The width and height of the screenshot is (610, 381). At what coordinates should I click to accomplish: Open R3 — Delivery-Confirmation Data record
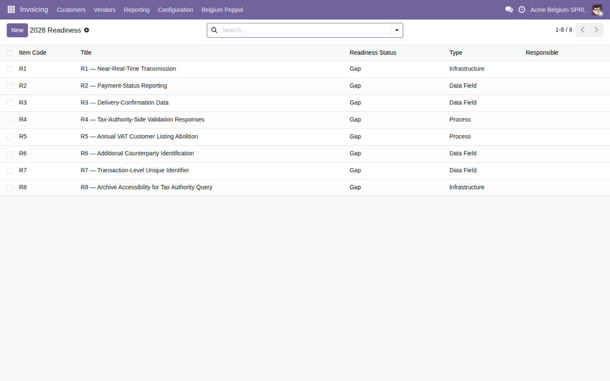(125, 103)
